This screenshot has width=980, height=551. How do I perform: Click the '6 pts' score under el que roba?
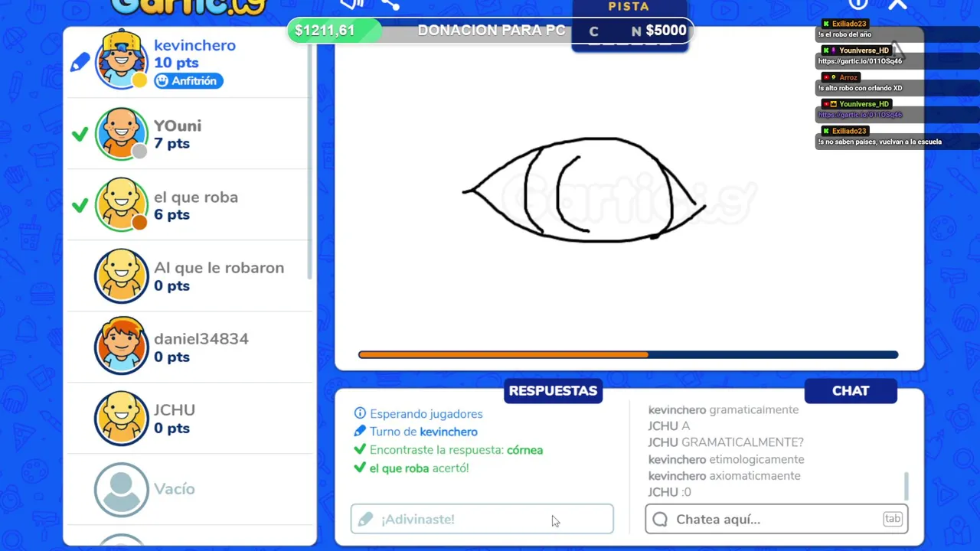point(171,214)
